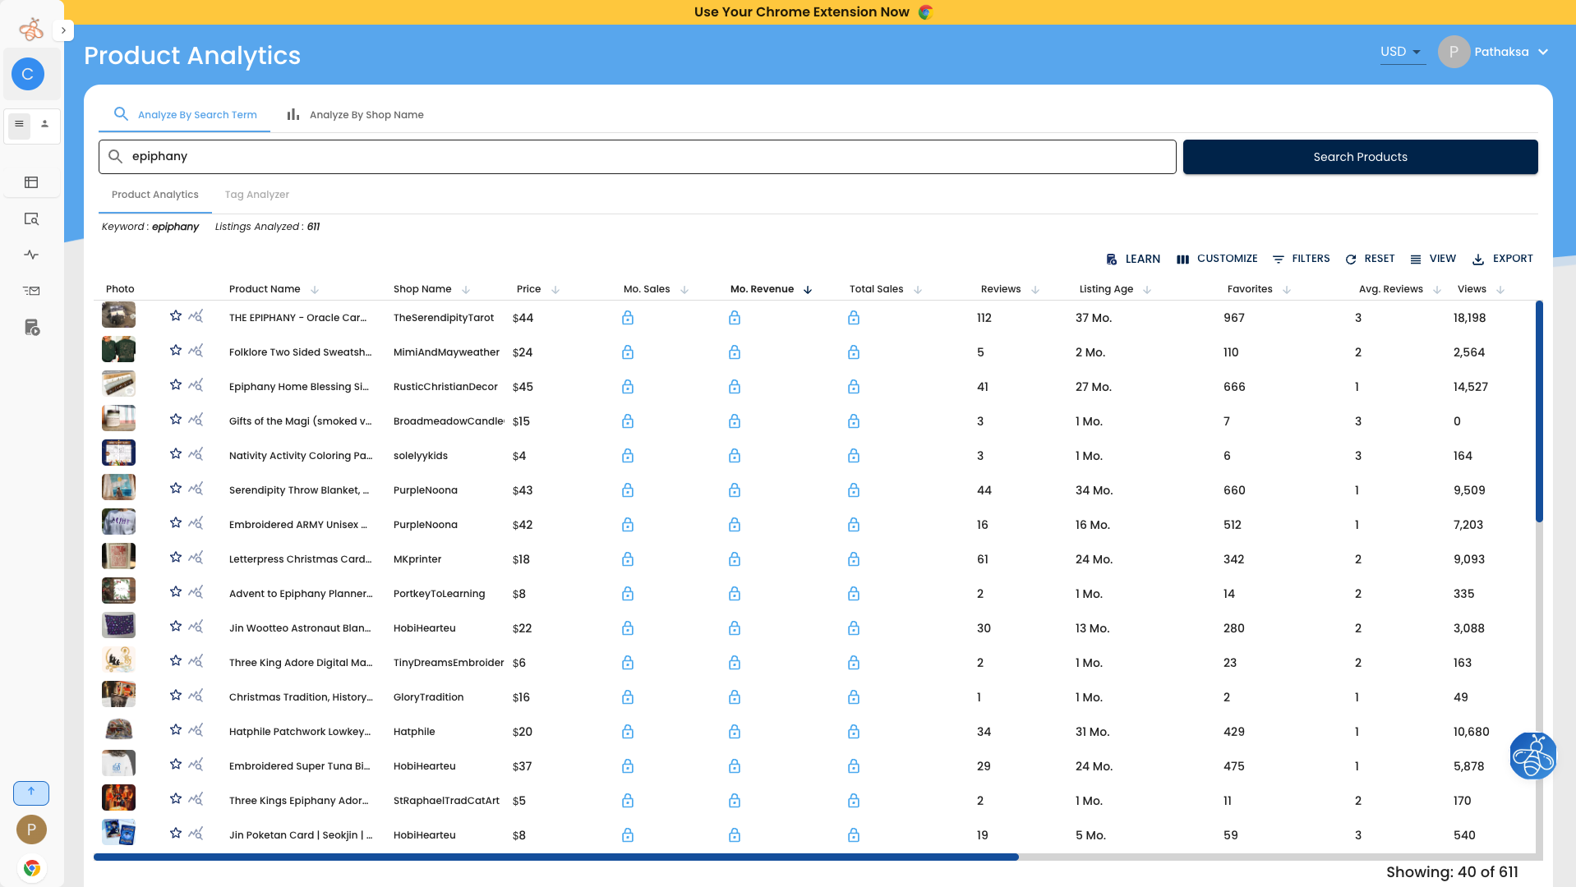Click the EXPORT button
The image size is (1576, 887).
(x=1502, y=259)
